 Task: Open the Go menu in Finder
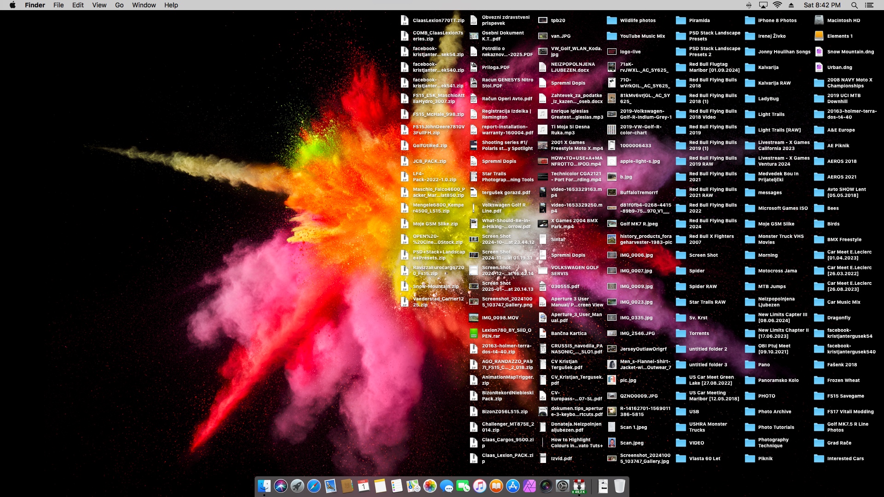click(x=119, y=5)
